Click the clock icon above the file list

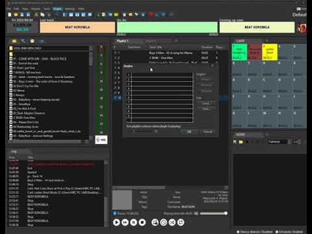click(32, 41)
